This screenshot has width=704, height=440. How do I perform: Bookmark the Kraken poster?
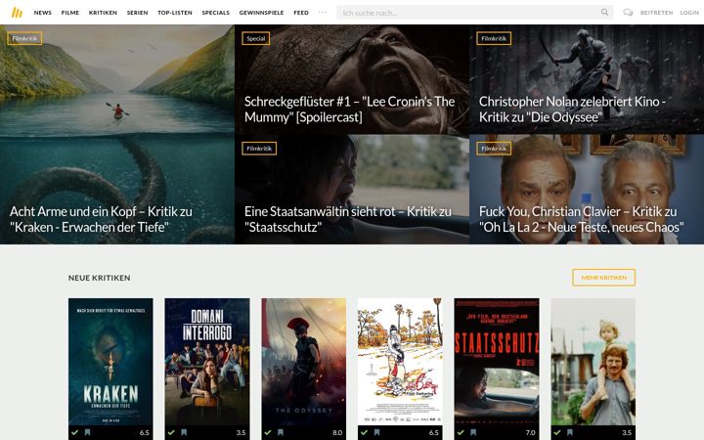(88, 432)
